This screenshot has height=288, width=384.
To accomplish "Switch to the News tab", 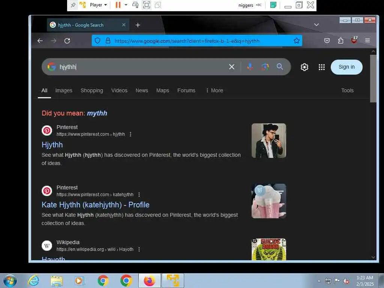I will [142, 91].
